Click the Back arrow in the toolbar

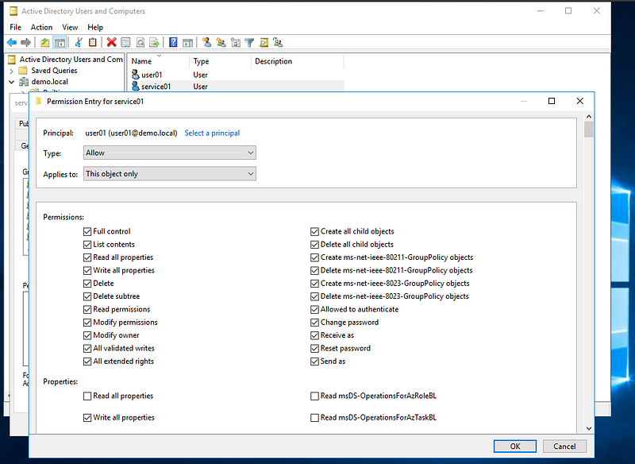[x=12, y=42]
